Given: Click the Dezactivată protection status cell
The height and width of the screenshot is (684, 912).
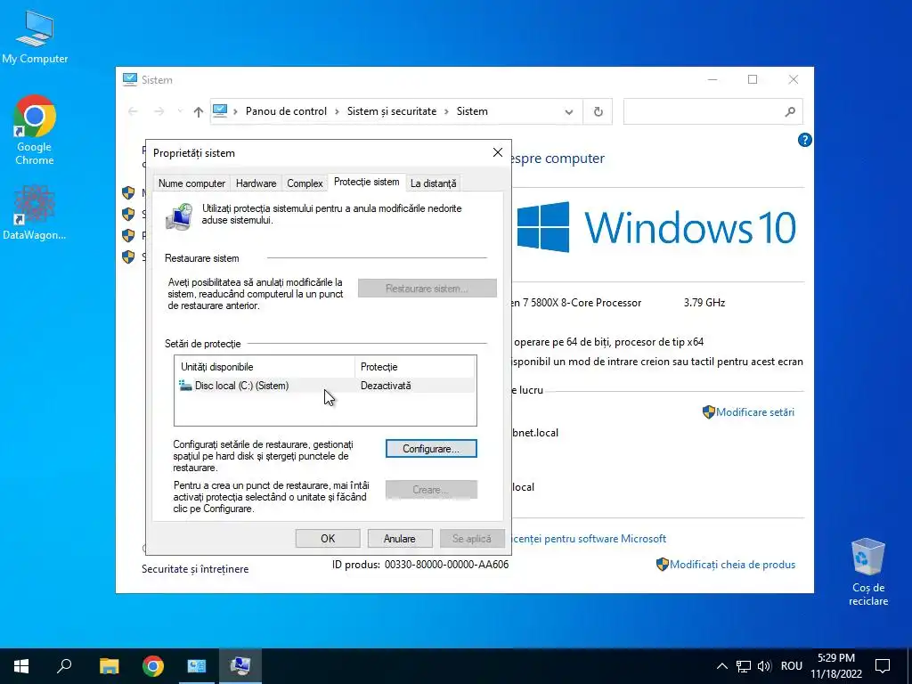Looking at the screenshot, I should tap(386, 386).
